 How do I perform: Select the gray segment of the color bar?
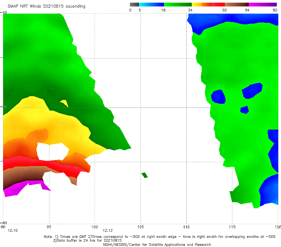[x=134, y=5]
